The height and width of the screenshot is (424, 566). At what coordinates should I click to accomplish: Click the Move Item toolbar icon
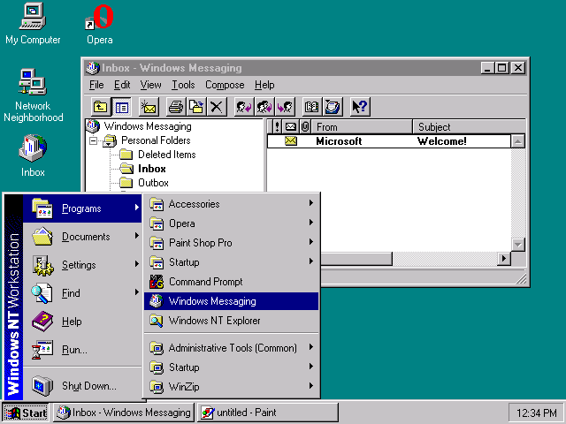(x=196, y=107)
